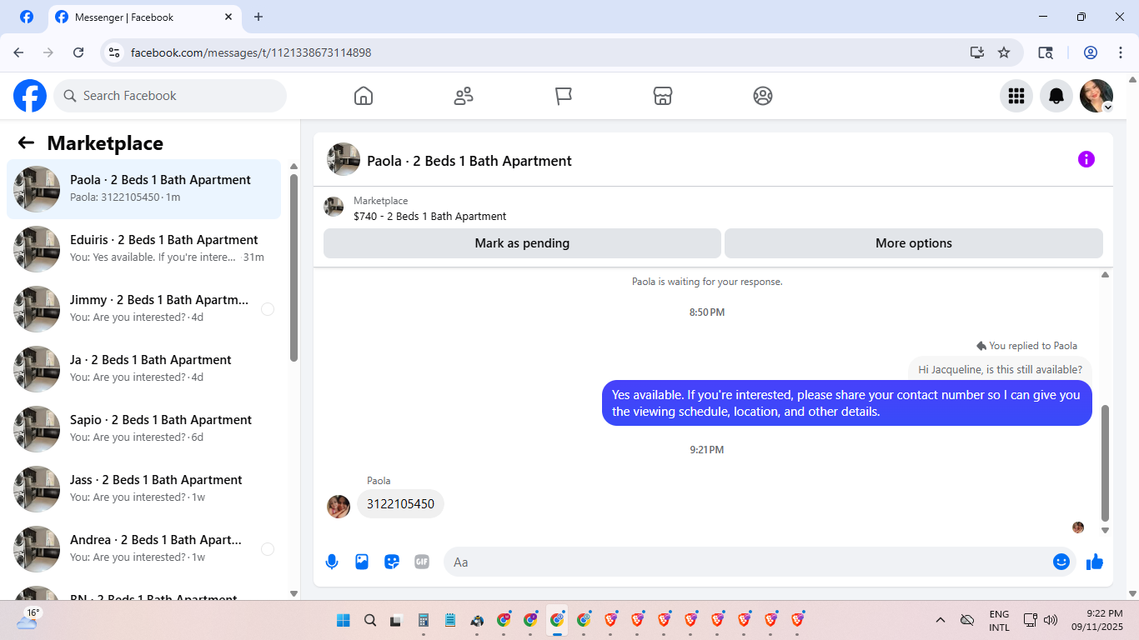The image size is (1139, 640).
Task: Open the Jimmy conversation
Action: [x=143, y=309]
